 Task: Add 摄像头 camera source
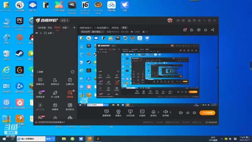click(x=118, y=113)
